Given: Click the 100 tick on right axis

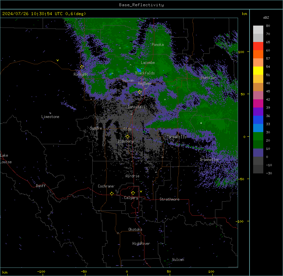Looking at the screenshot, I should coord(241,52).
